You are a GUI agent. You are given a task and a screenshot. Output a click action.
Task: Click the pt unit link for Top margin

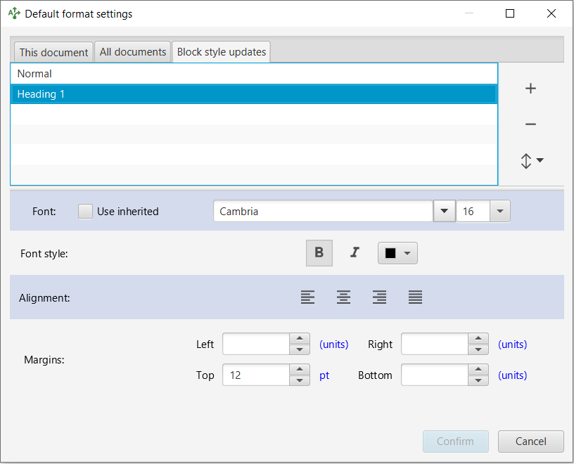[x=324, y=375]
